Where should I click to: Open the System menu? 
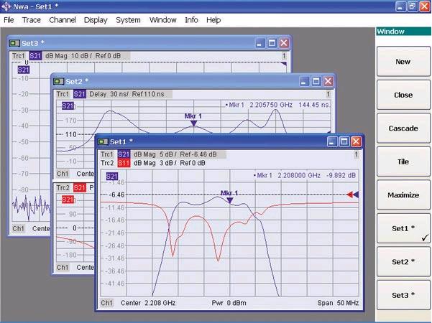[x=128, y=20]
